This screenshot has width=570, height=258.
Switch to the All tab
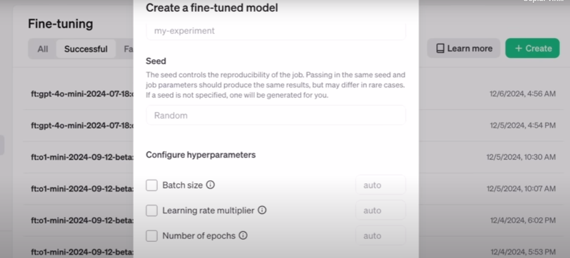pos(43,49)
